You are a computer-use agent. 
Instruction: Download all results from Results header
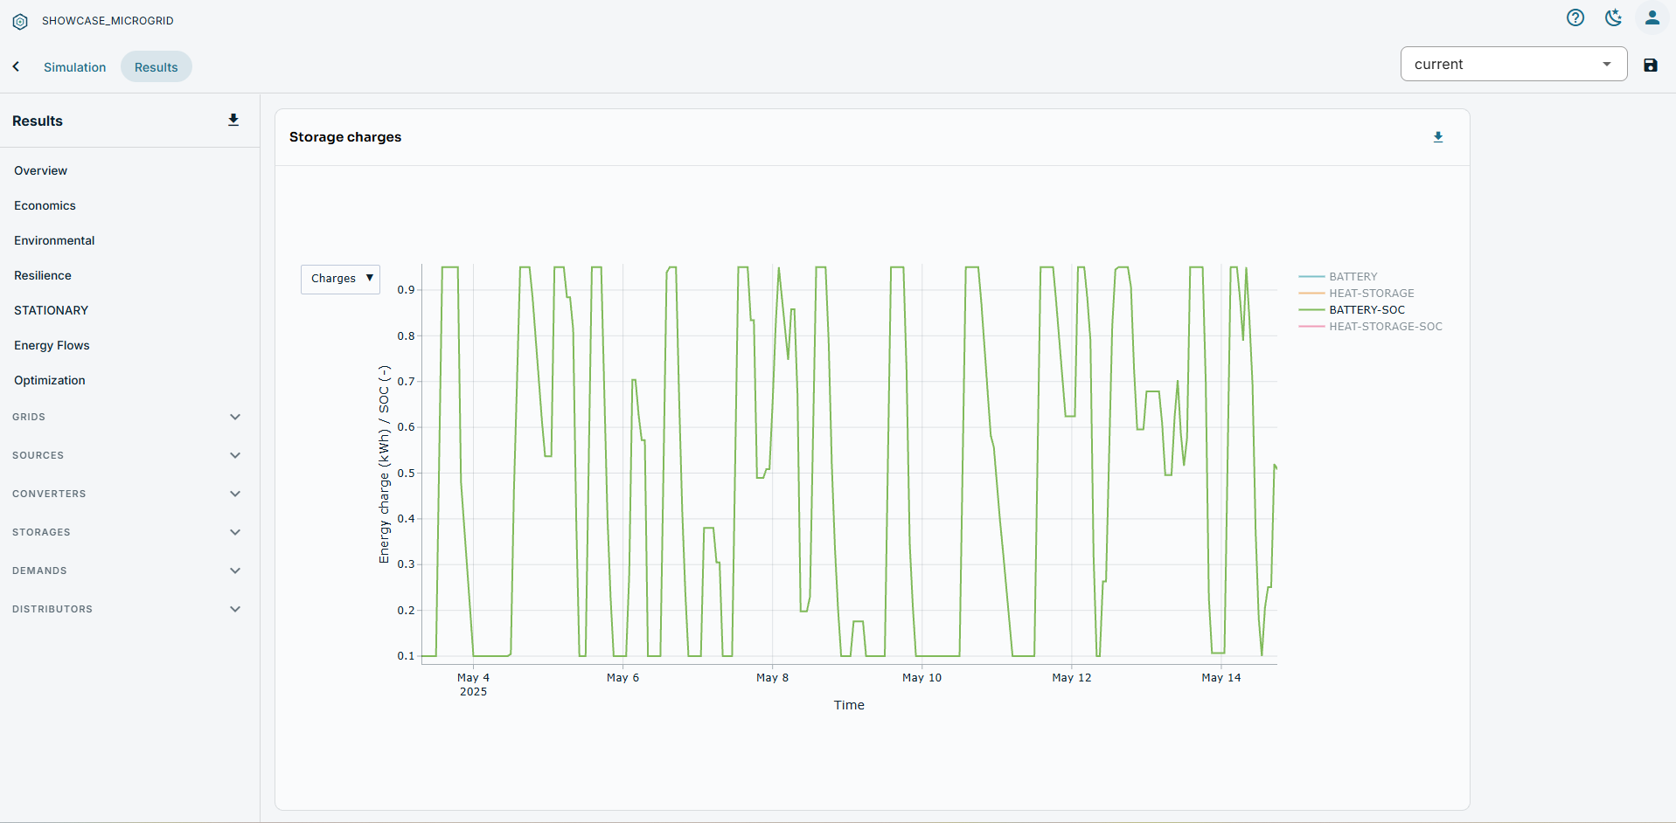233,121
